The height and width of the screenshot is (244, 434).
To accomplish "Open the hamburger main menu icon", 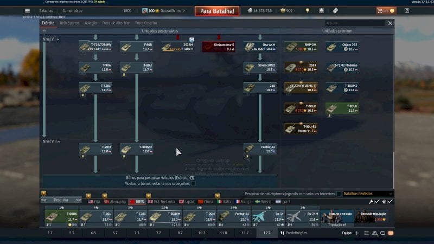I will pos(27,10).
